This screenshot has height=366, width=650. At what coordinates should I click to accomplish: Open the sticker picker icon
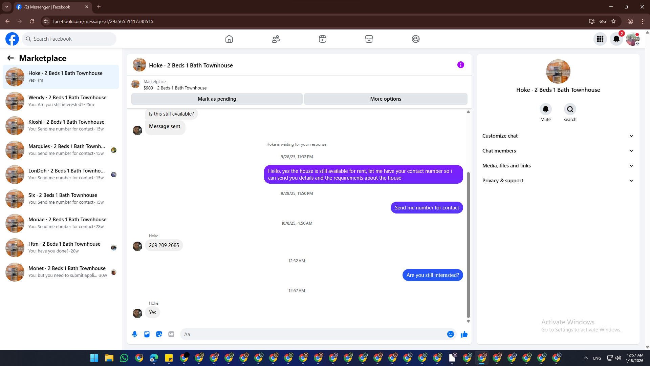(159, 334)
